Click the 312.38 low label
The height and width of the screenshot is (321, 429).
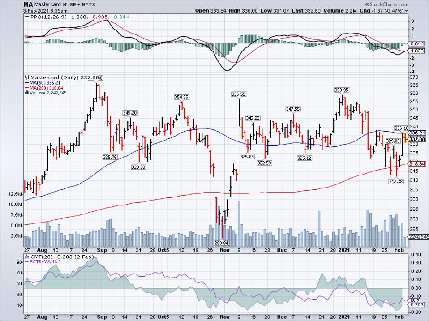click(x=396, y=181)
